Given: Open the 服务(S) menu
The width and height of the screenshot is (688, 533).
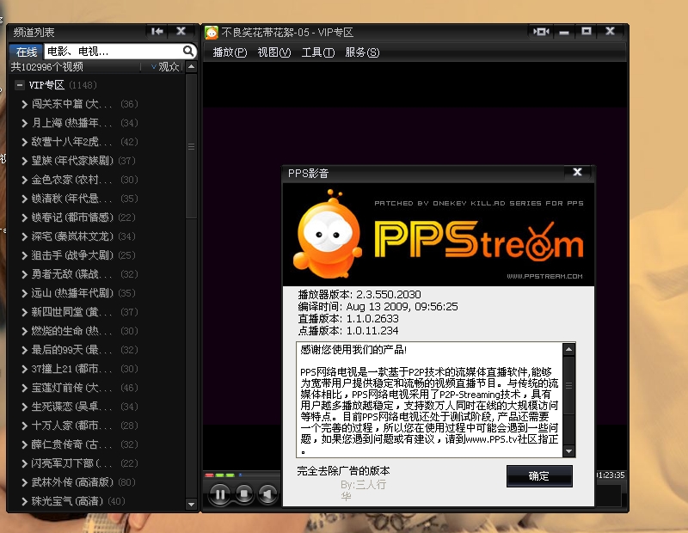Looking at the screenshot, I should point(362,52).
